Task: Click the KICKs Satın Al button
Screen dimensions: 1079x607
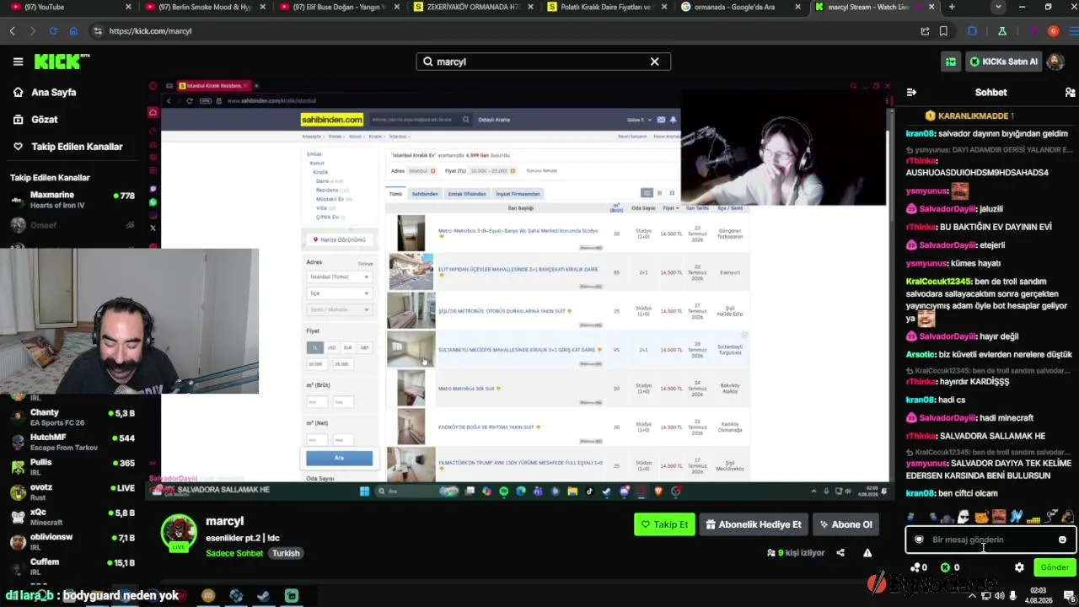Action: tap(1004, 62)
